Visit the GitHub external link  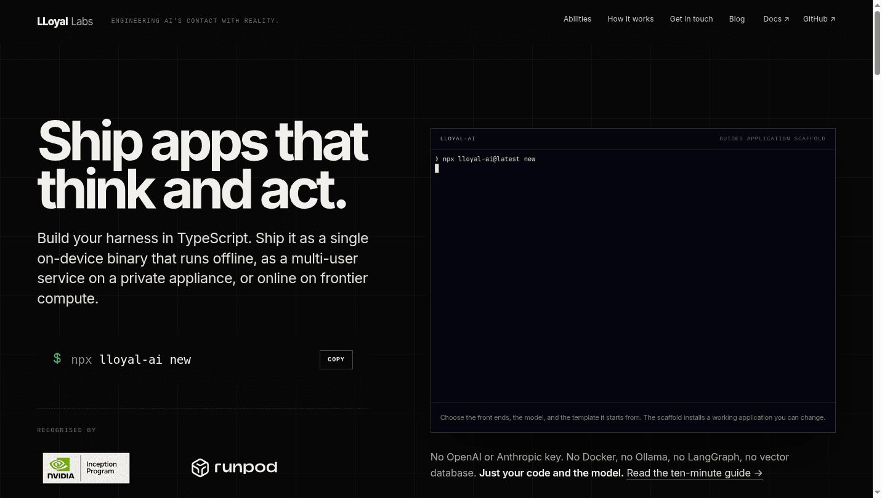point(819,19)
